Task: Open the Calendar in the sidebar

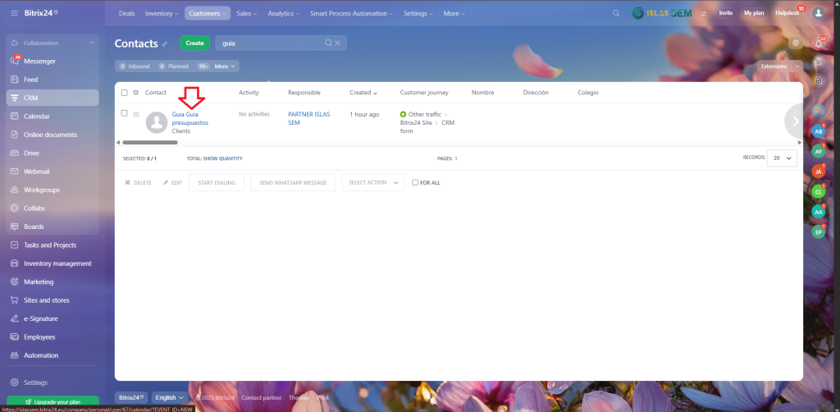Action: coord(37,117)
